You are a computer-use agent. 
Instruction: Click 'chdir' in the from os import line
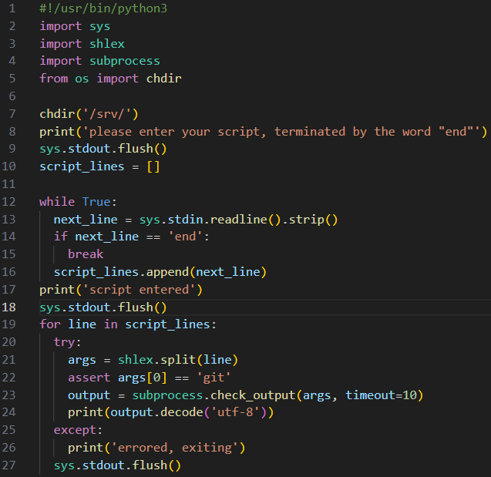click(x=163, y=79)
